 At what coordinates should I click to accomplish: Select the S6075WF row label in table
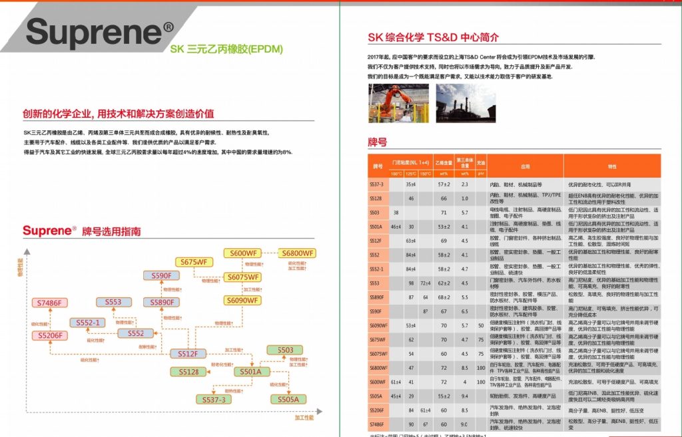point(378,354)
